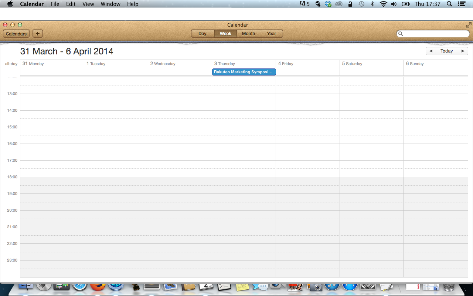Screen dimensions: 473x296
Task: Click the Dropbox icon in the menu bar
Action: coord(328,4)
